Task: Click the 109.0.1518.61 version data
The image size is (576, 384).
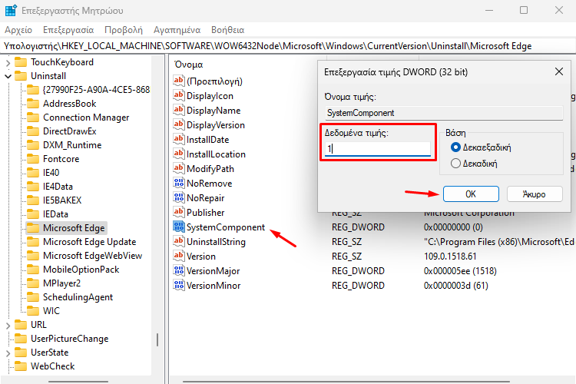Action: pyautogui.click(x=450, y=256)
